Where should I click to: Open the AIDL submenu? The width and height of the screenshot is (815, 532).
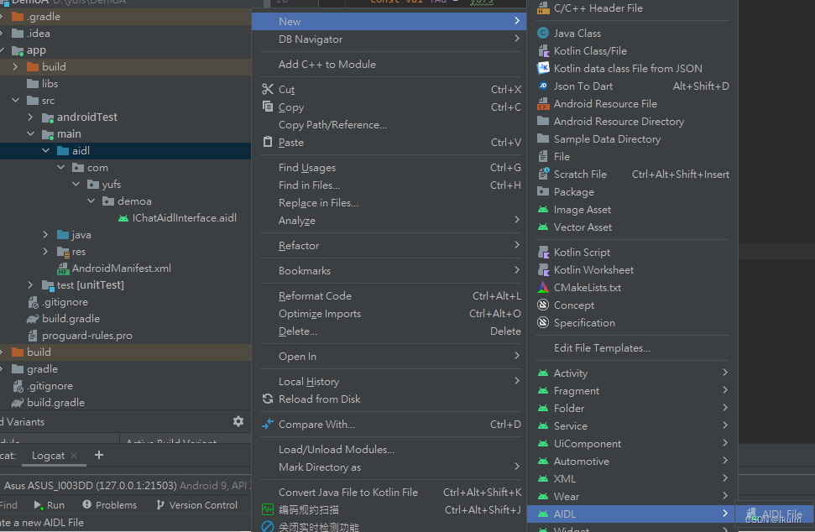[633, 514]
